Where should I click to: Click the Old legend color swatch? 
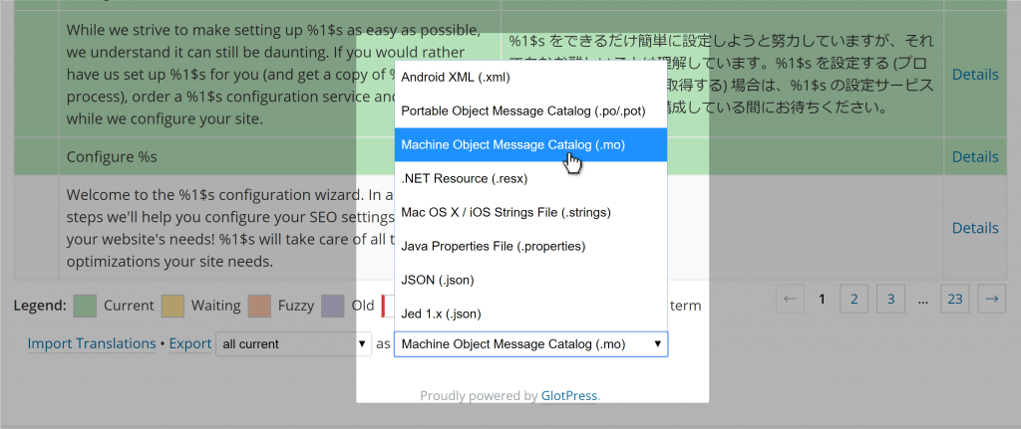pos(333,306)
